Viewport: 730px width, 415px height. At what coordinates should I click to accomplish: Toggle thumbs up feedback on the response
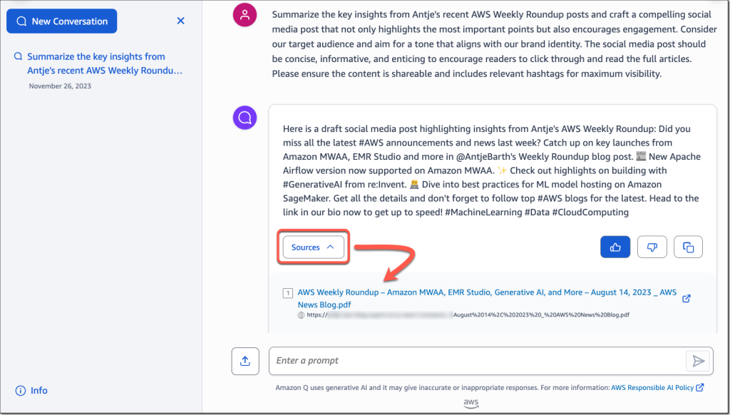pos(615,246)
